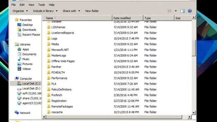Image resolution: width=217 pixels, height=122 pixels.
Task: Click the New folder button
Action: (92, 11)
